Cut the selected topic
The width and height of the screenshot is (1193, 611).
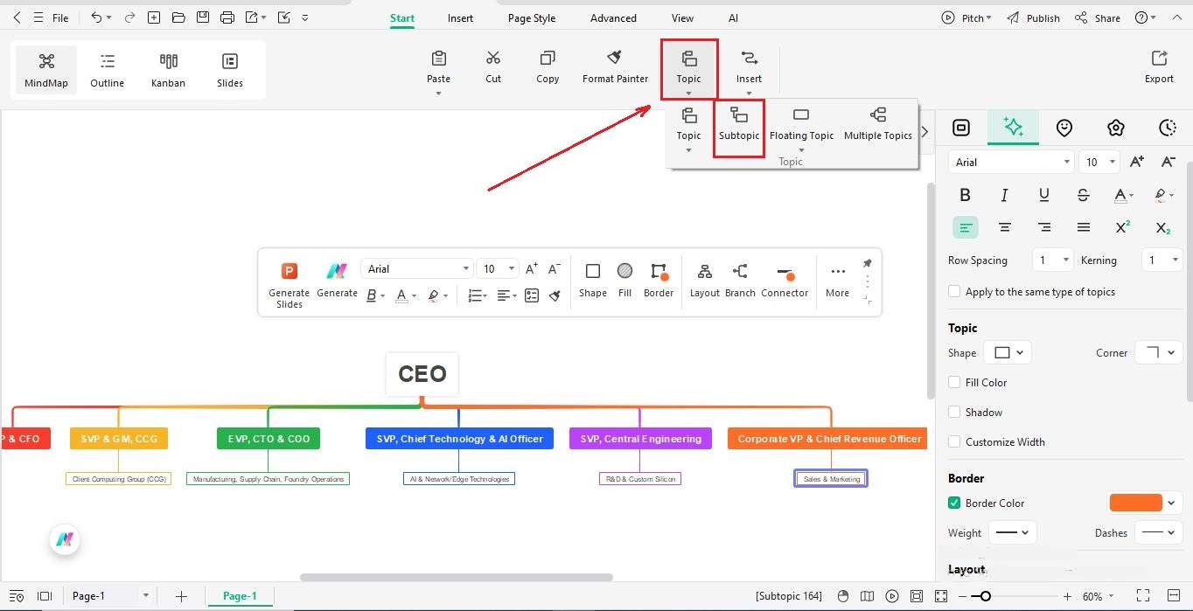[x=493, y=66]
